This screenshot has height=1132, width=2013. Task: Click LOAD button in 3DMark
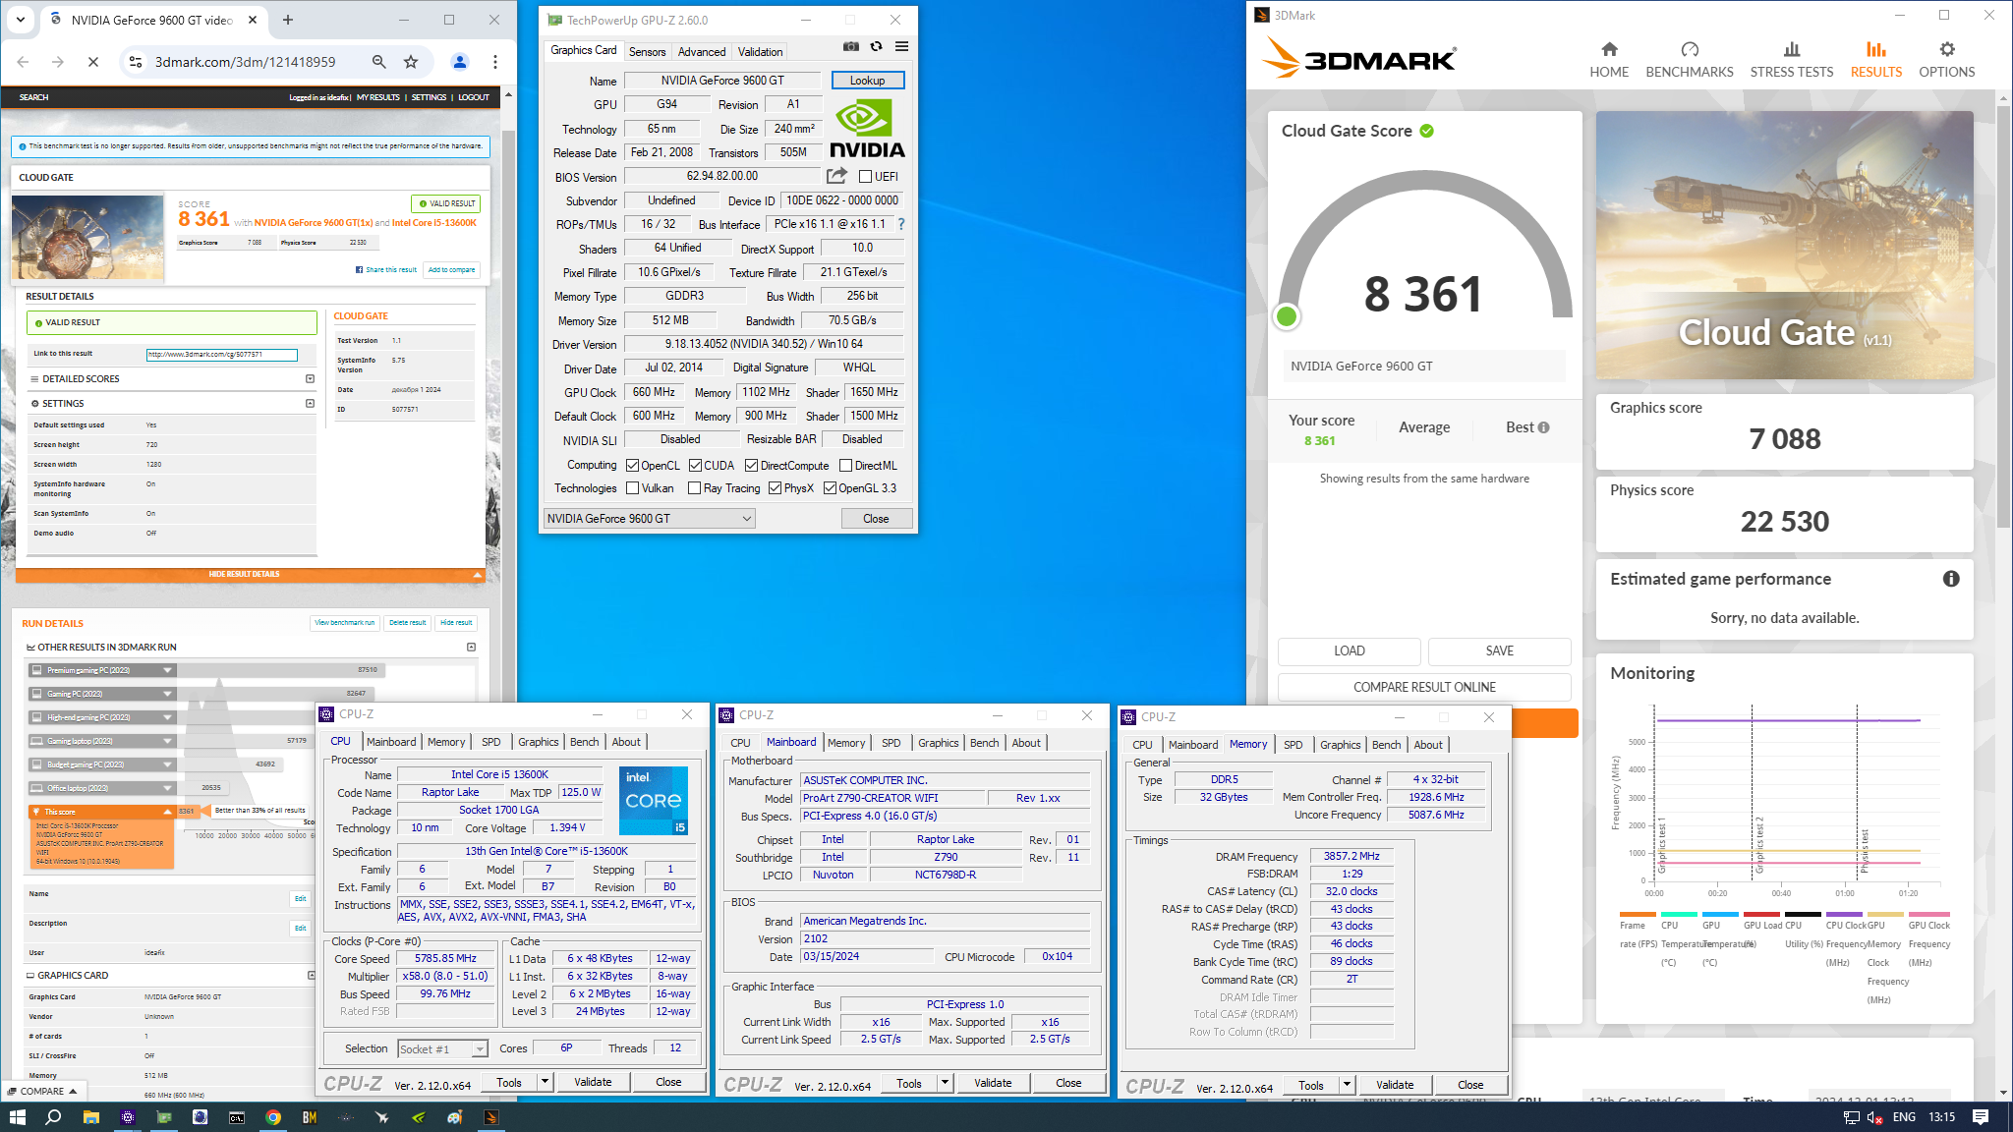tap(1349, 651)
